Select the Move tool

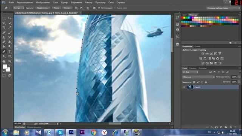(10, 19)
